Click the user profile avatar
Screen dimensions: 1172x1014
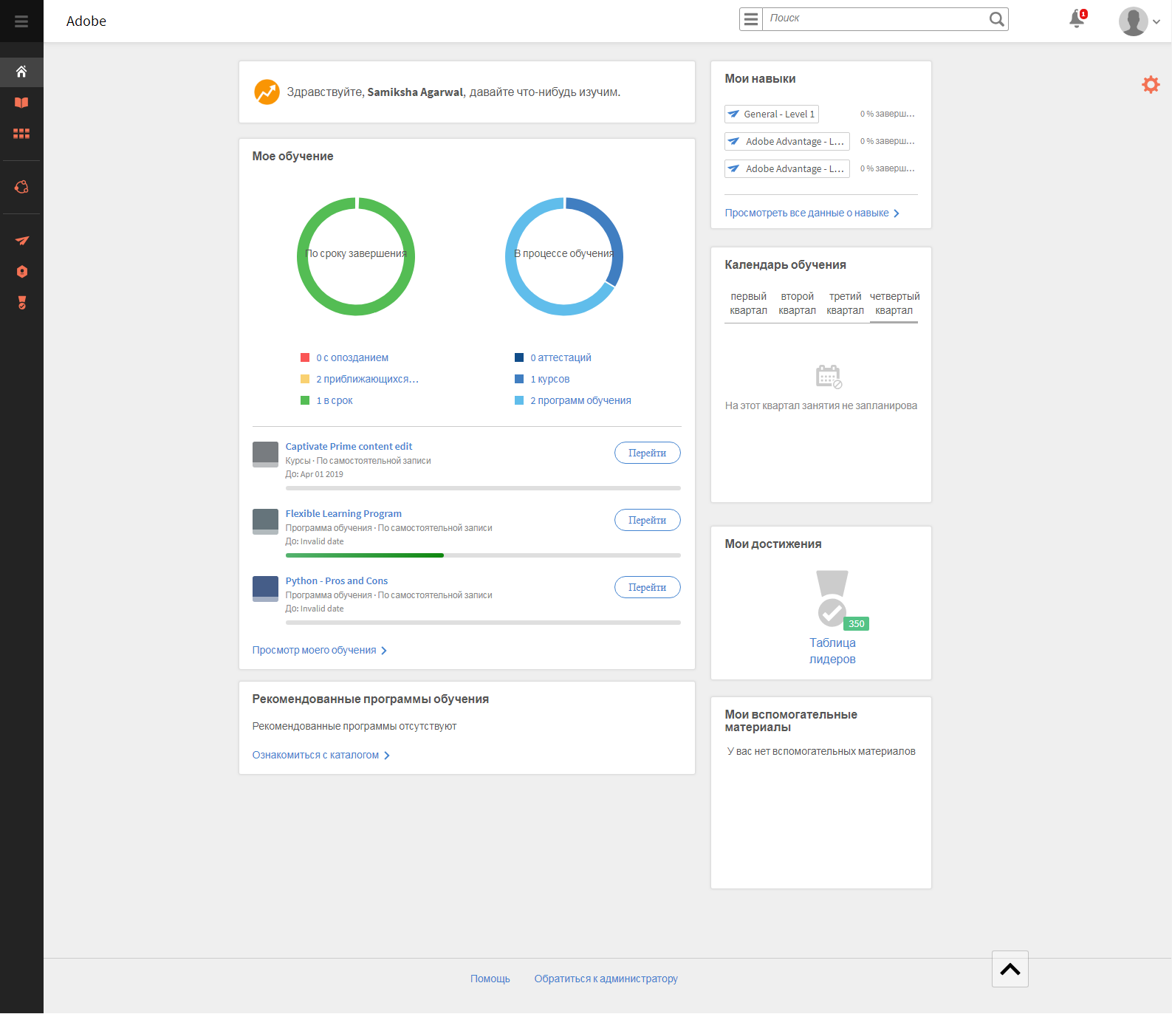click(x=1133, y=21)
